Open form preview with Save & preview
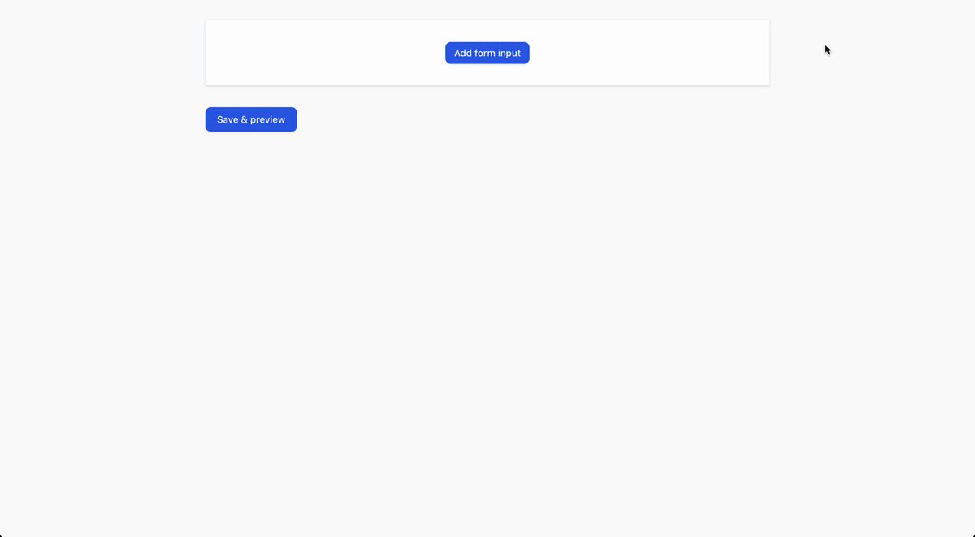This screenshot has height=537, width=975. (250, 119)
